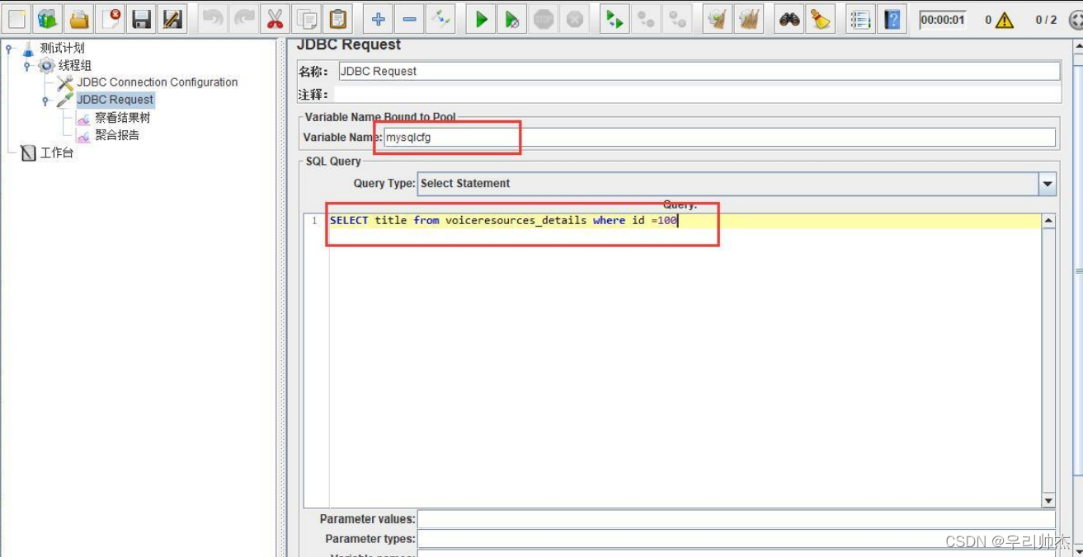
Task: Select JDBC Connection Configuration in tree
Action: tap(158, 82)
